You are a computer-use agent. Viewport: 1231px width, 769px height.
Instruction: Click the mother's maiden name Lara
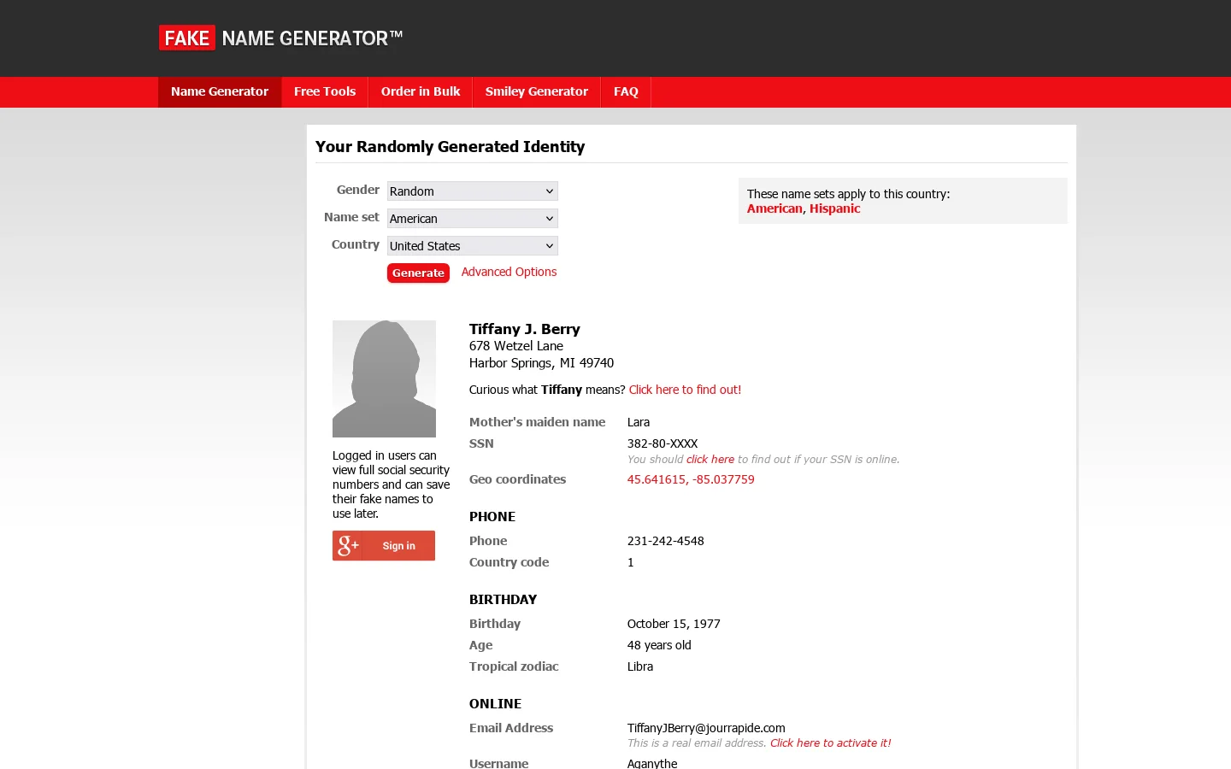(639, 422)
